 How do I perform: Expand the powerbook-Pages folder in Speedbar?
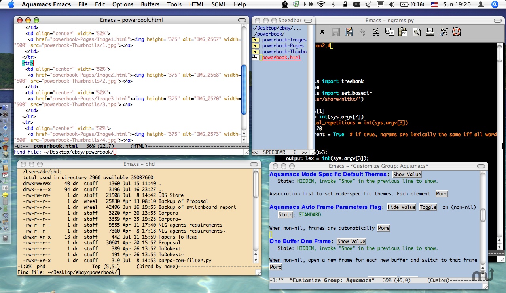click(x=256, y=46)
